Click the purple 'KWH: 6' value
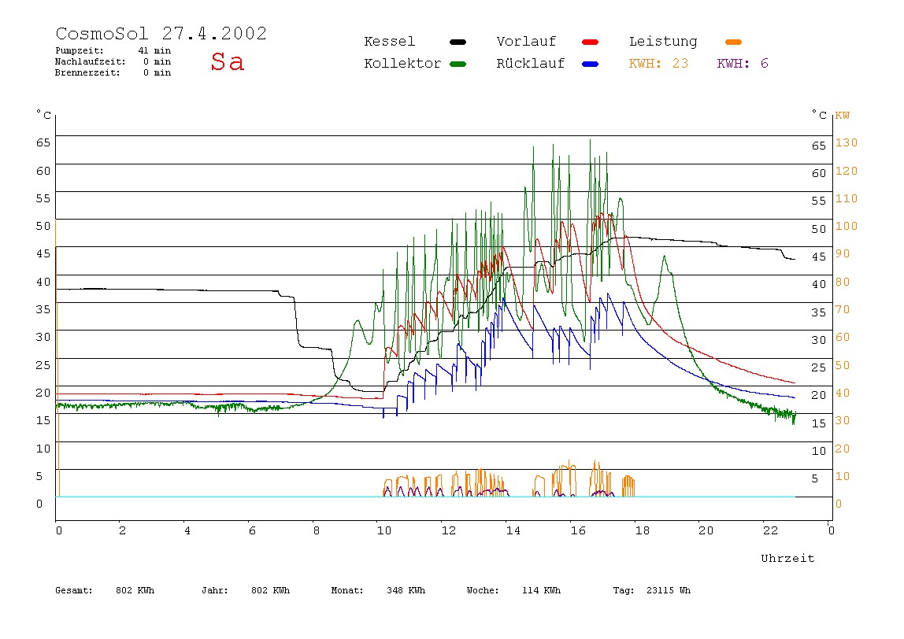 (x=743, y=64)
